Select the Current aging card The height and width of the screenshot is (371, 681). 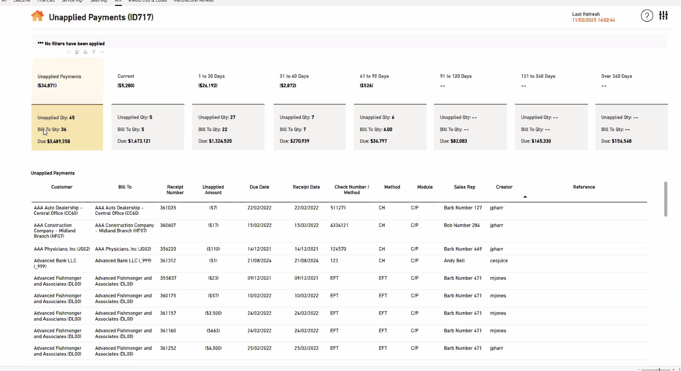[148, 104]
